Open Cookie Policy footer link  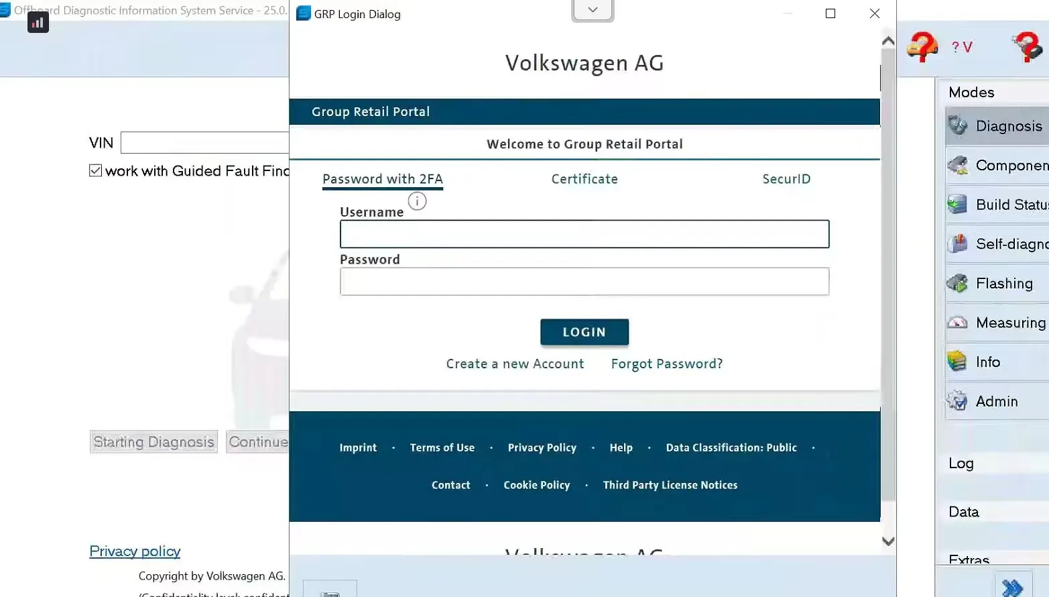(537, 485)
